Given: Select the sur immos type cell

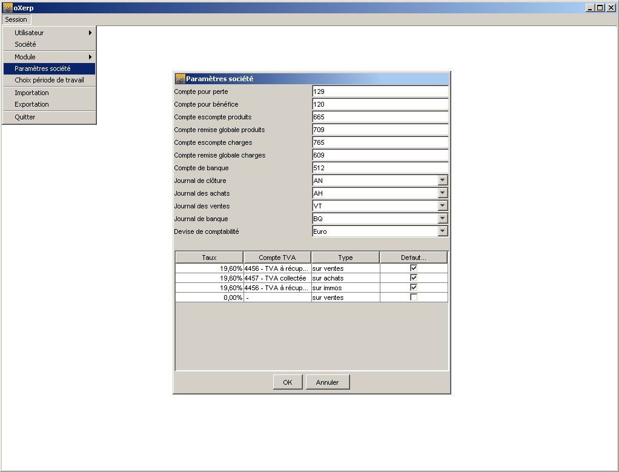Looking at the screenshot, I should tap(345, 288).
